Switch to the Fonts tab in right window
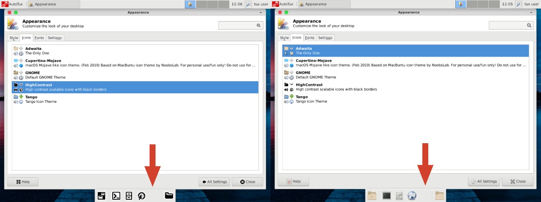The width and height of the screenshot is (541, 202). (310, 38)
